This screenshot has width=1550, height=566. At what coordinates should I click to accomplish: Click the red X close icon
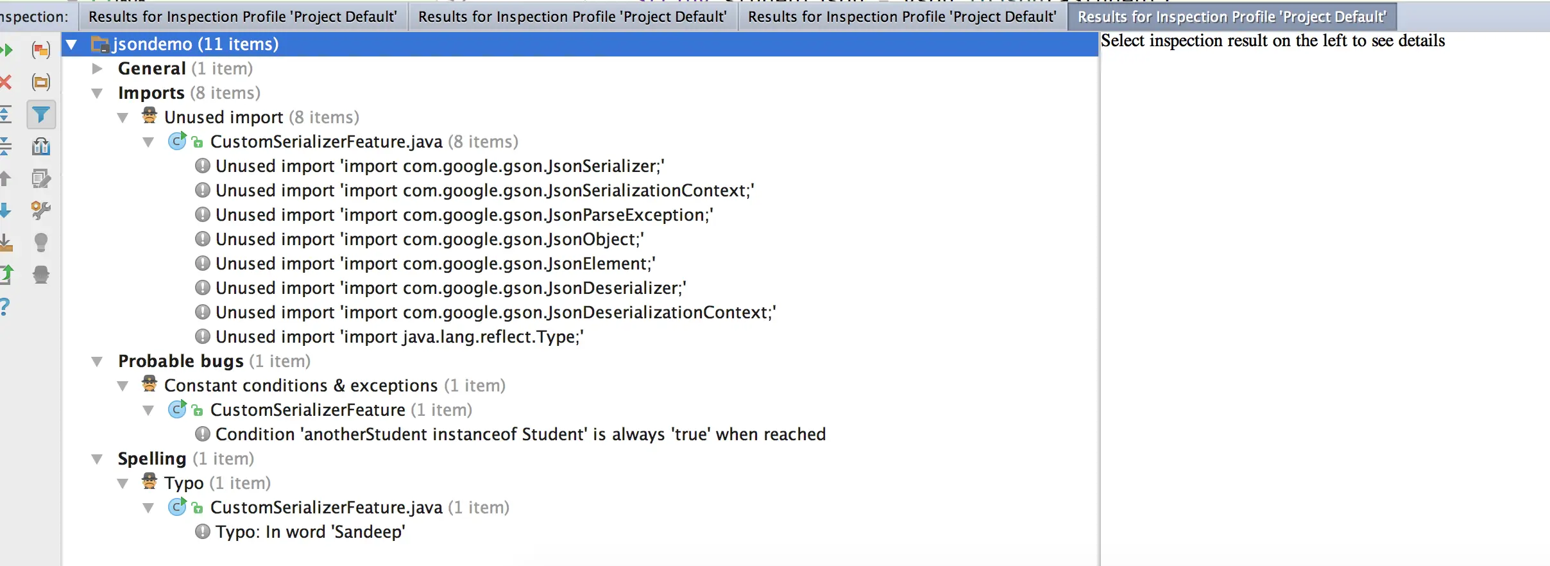coord(6,82)
